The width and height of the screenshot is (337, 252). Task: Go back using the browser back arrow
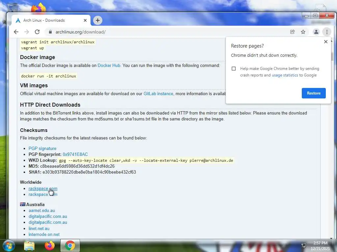[16, 32]
